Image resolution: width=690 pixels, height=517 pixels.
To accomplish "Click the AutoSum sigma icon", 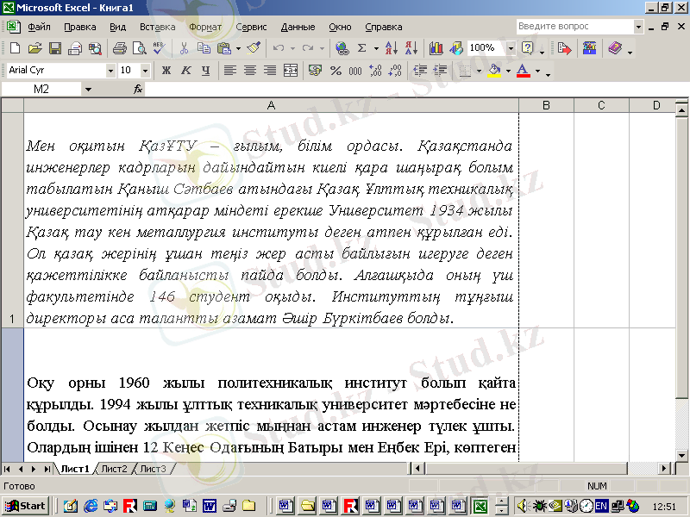I will 362,48.
